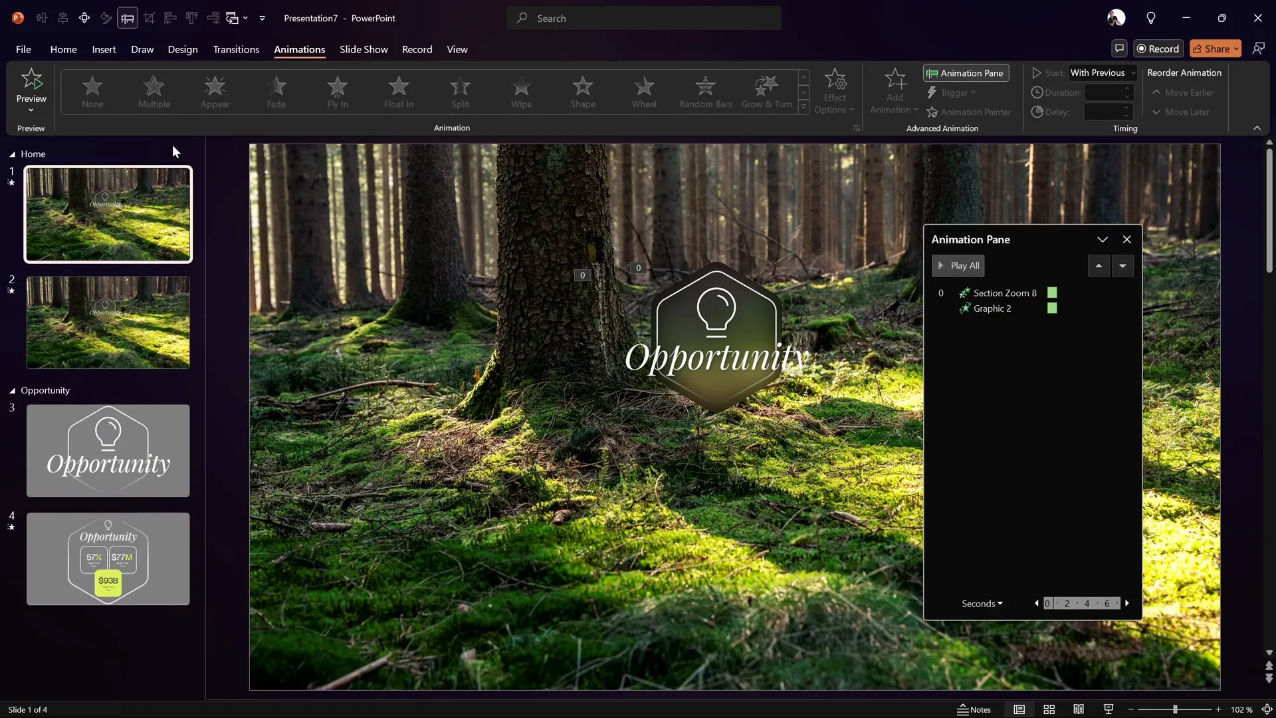The height and width of the screenshot is (718, 1276).
Task: Click the Duration input field
Action: coord(1108,92)
